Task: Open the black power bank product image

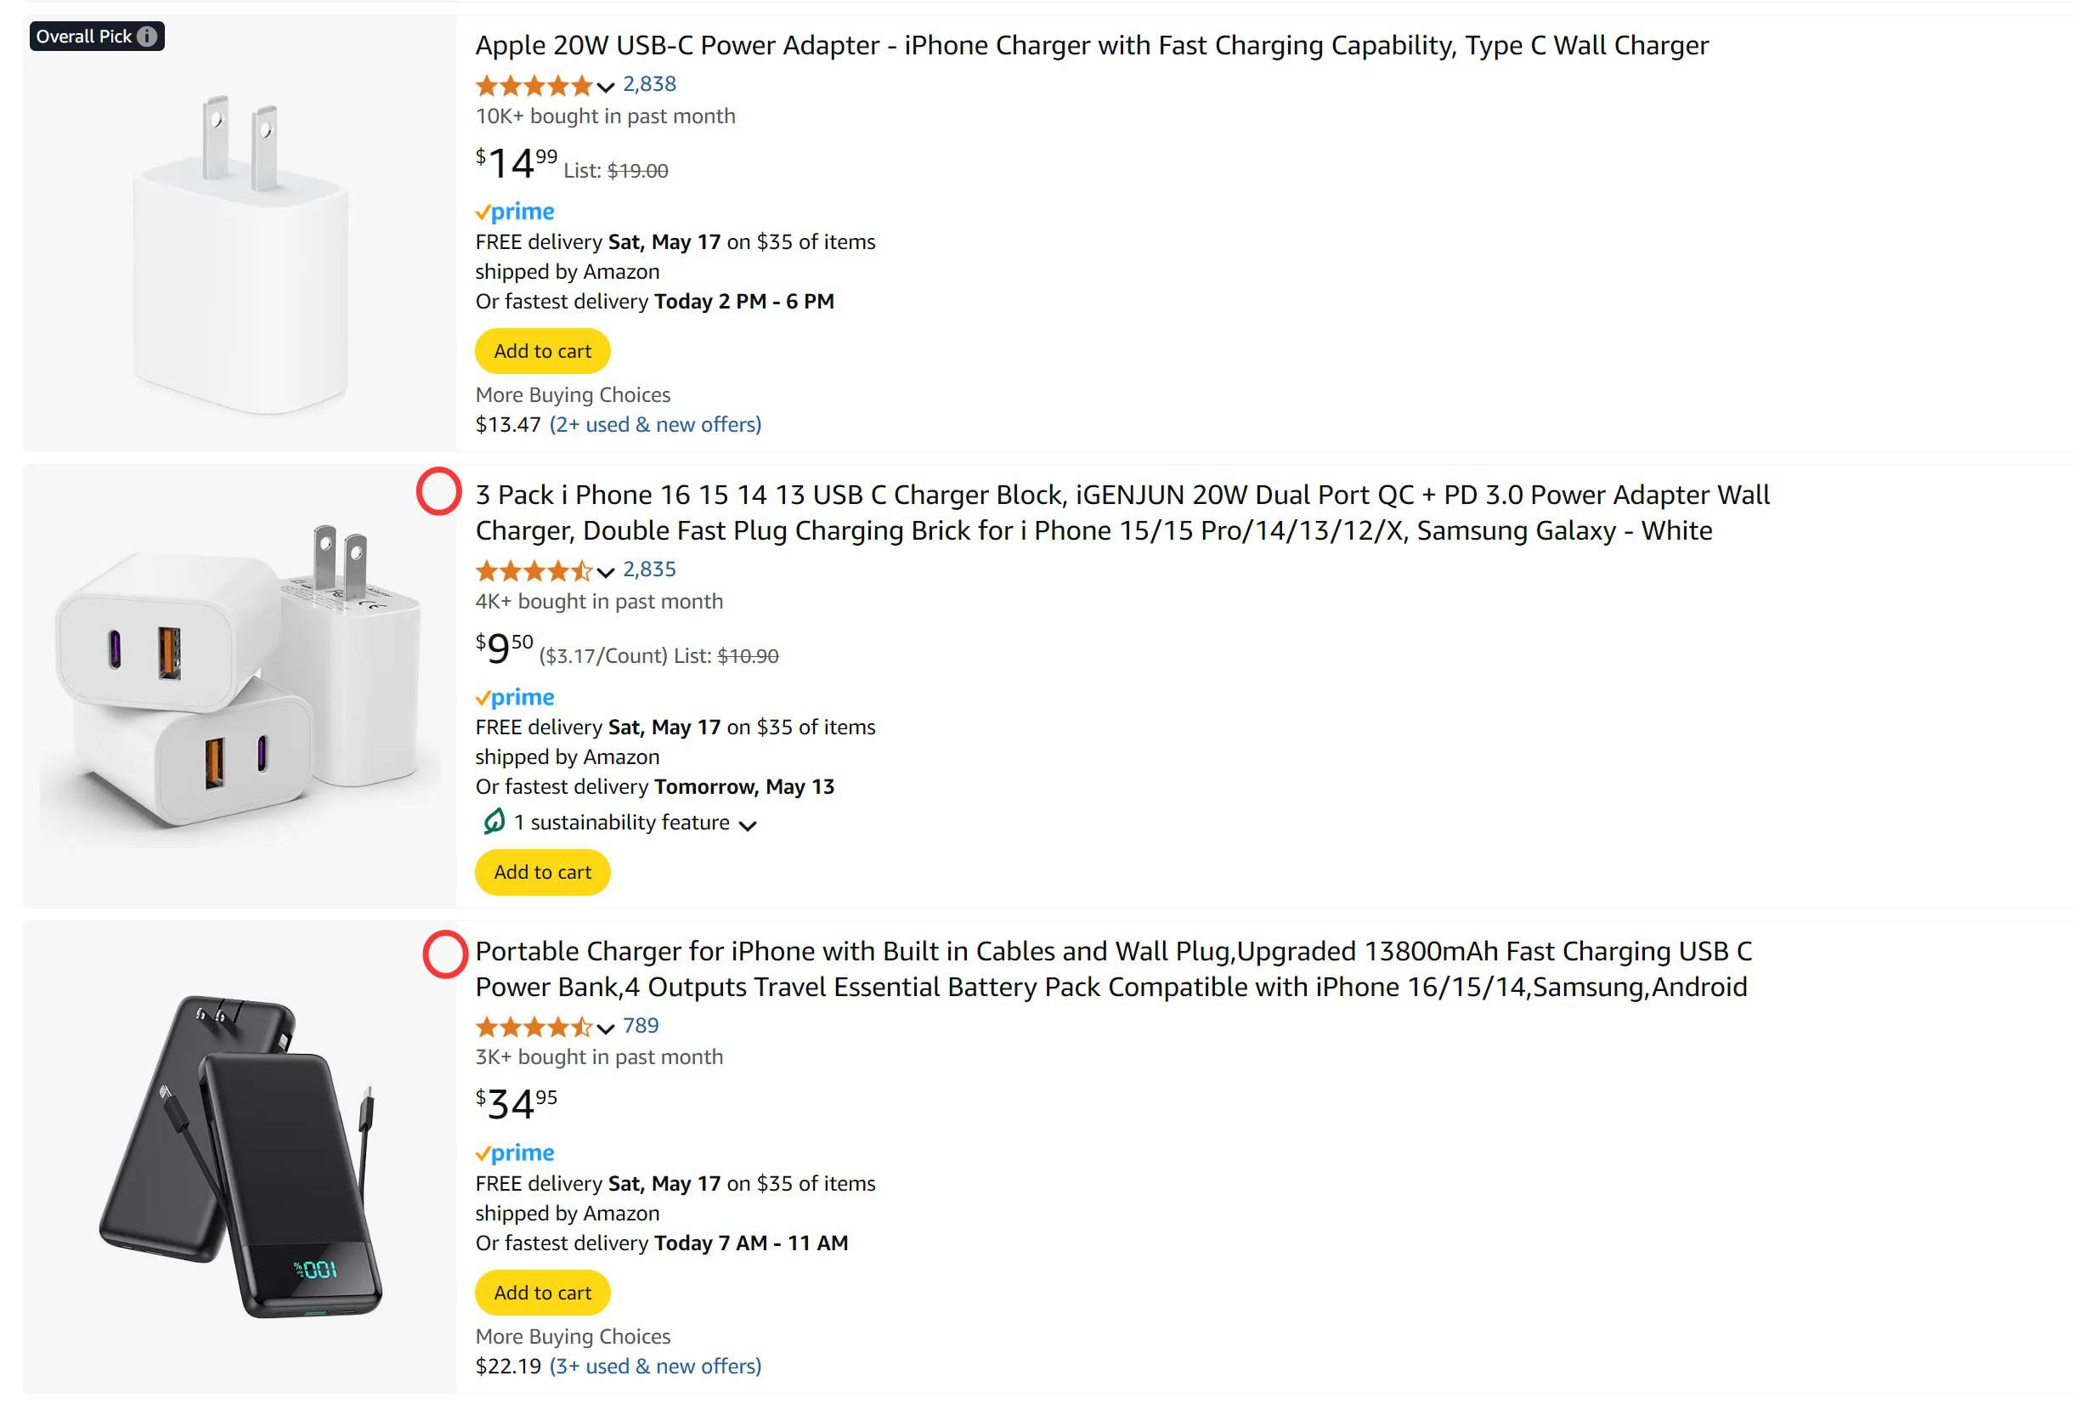Action: (240, 1157)
